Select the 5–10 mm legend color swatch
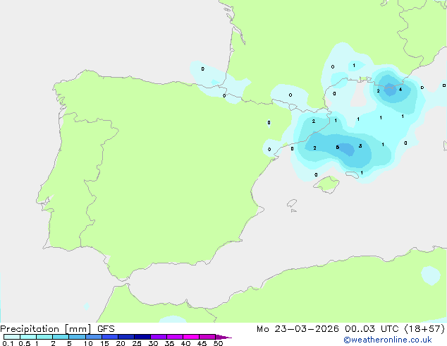 coord(77,337)
